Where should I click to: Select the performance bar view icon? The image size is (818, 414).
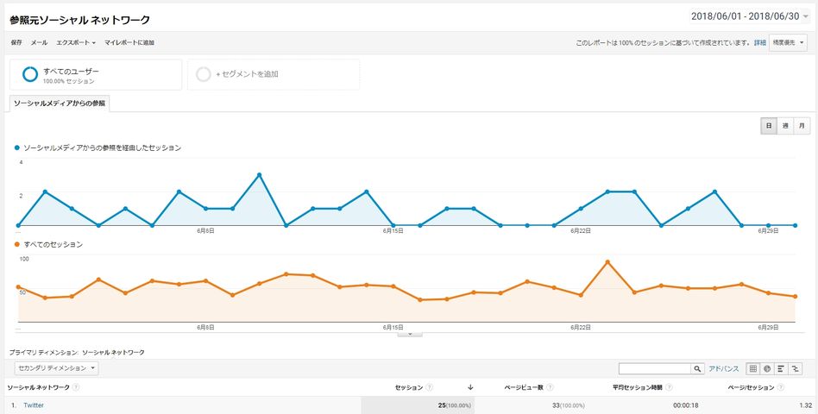[780, 368]
